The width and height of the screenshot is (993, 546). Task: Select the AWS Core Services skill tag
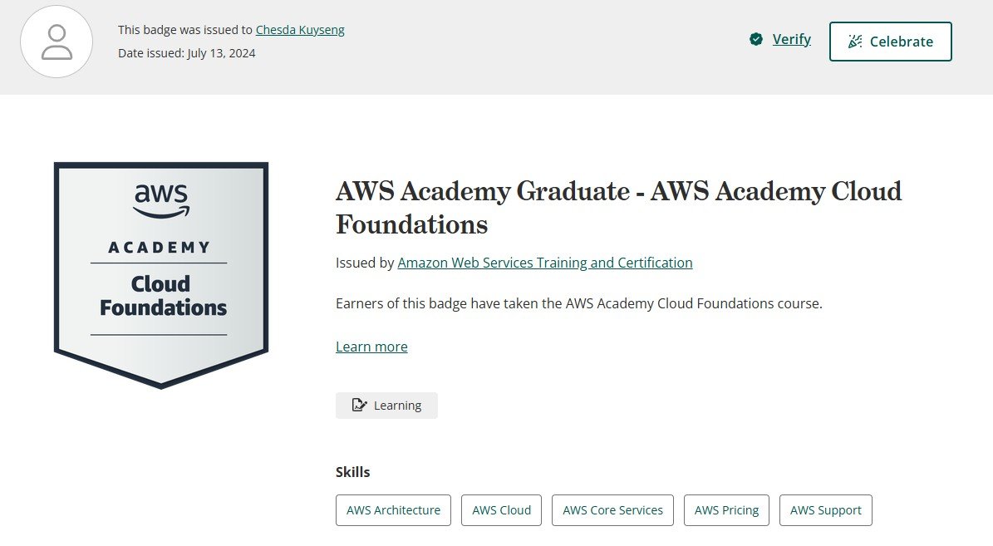point(612,510)
